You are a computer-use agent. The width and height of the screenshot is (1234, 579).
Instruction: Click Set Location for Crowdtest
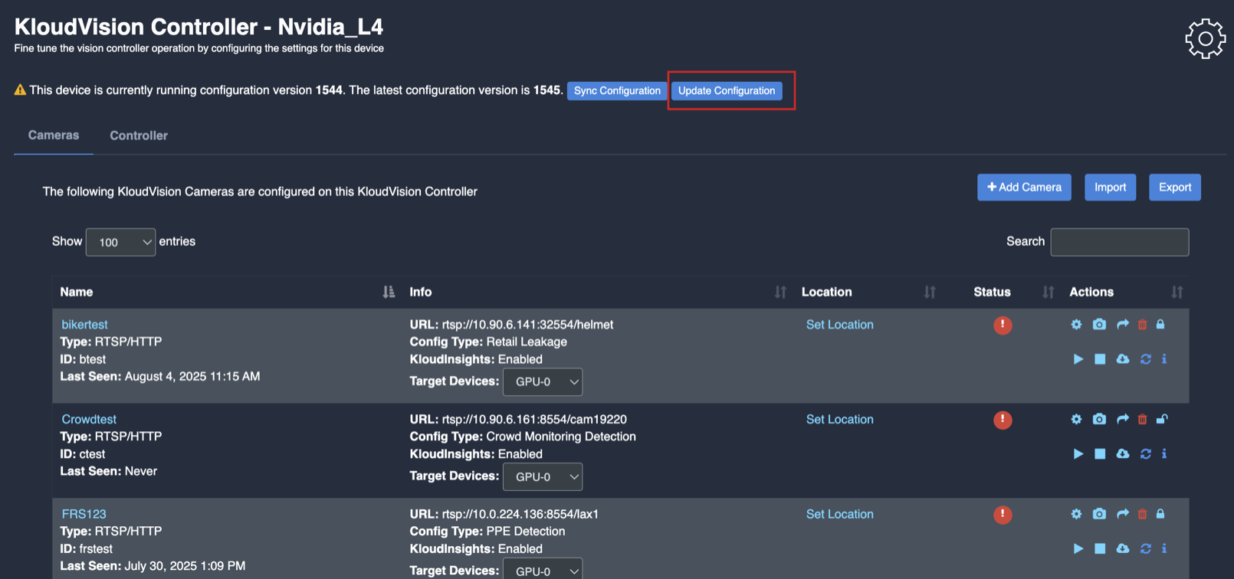point(839,420)
